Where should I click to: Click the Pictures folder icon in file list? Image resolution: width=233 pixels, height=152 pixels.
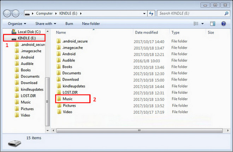click(x=59, y=105)
